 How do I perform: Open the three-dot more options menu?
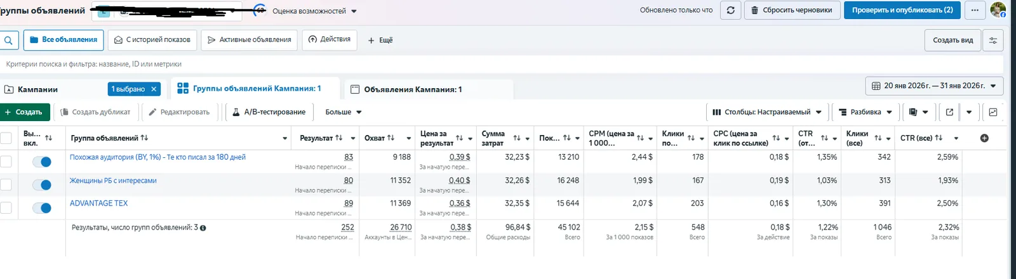[x=975, y=10]
